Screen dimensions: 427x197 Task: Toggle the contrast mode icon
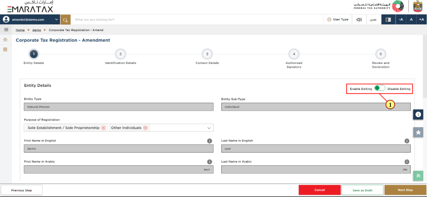click(x=388, y=20)
